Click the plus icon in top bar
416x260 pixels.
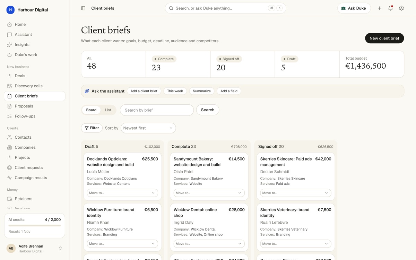(379, 8)
